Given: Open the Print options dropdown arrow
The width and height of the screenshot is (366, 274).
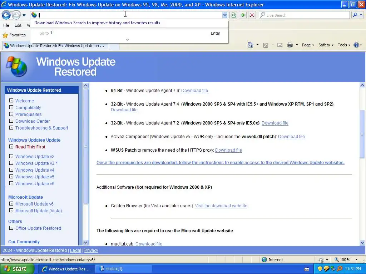Looking at the screenshot, I should point(297,45).
